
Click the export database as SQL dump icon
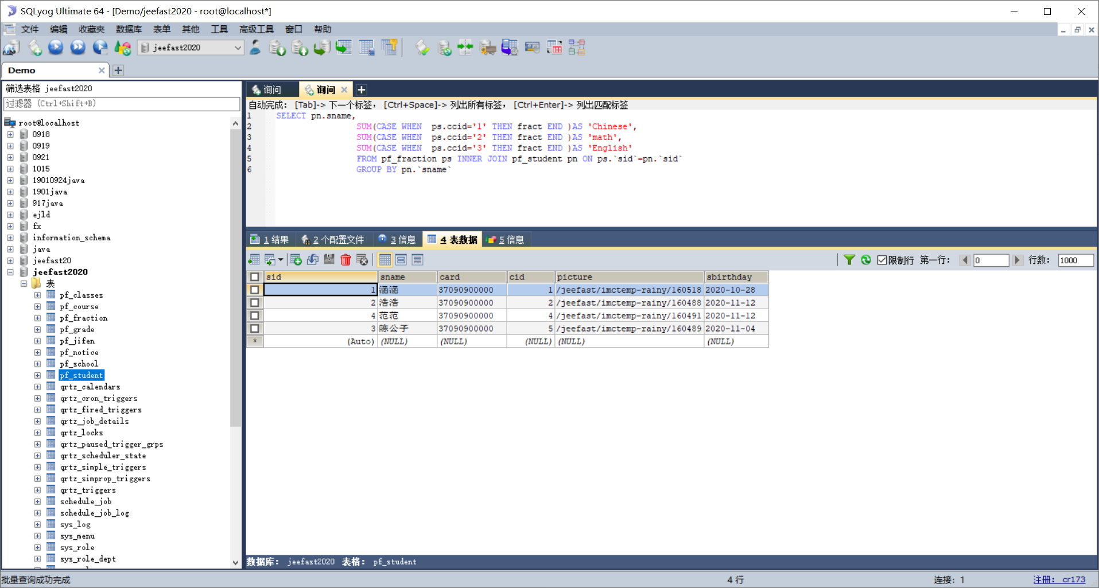(x=277, y=48)
